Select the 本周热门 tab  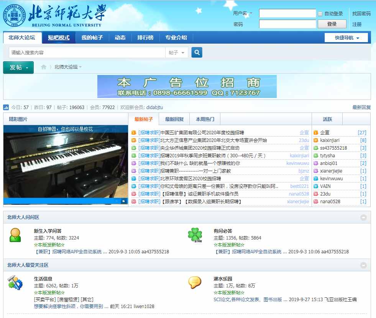pos(205,119)
